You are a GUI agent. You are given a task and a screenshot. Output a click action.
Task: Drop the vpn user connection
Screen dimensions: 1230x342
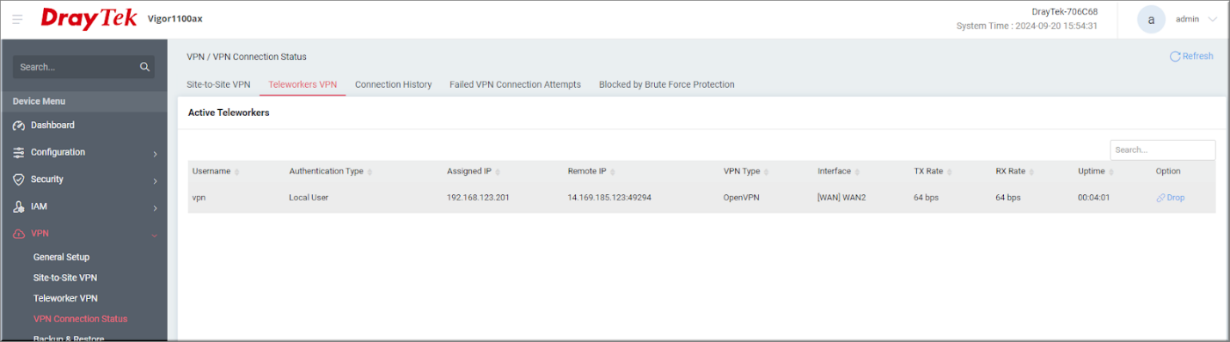click(1171, 198)
